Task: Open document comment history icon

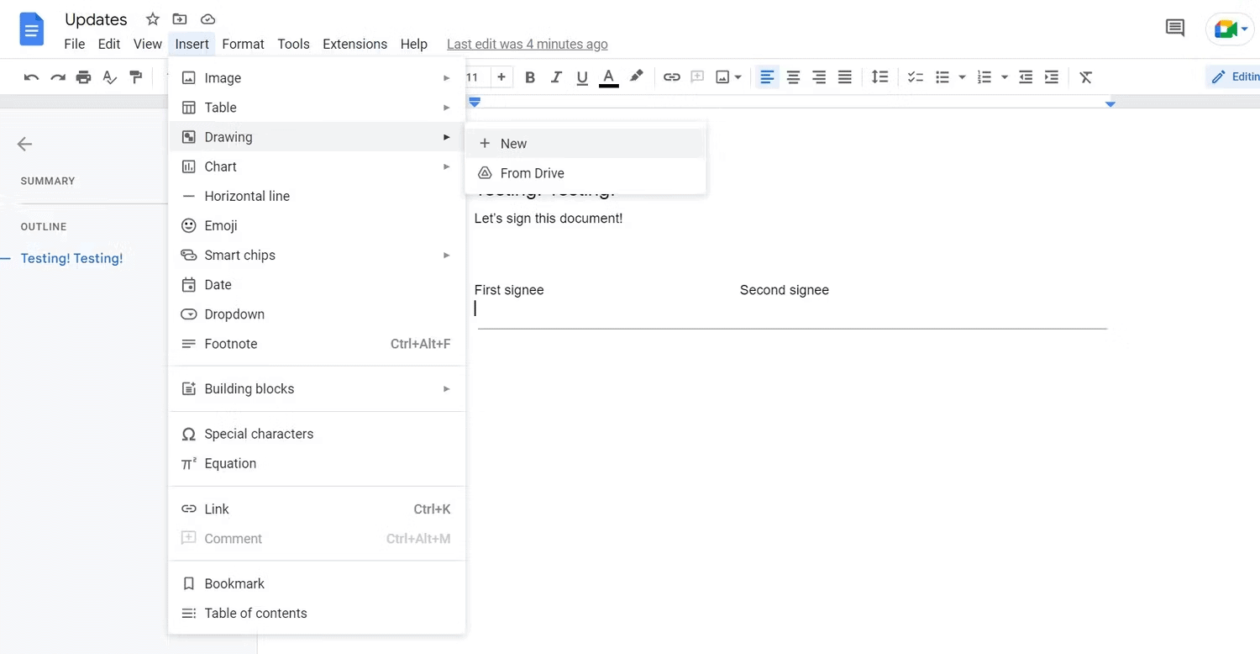Action: pyautogui.click(x=1174, y=27)
